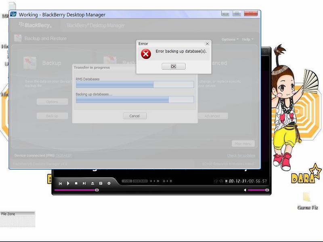Click the speaker mute icon
The image size is (323, 242).
click(245, 190)
